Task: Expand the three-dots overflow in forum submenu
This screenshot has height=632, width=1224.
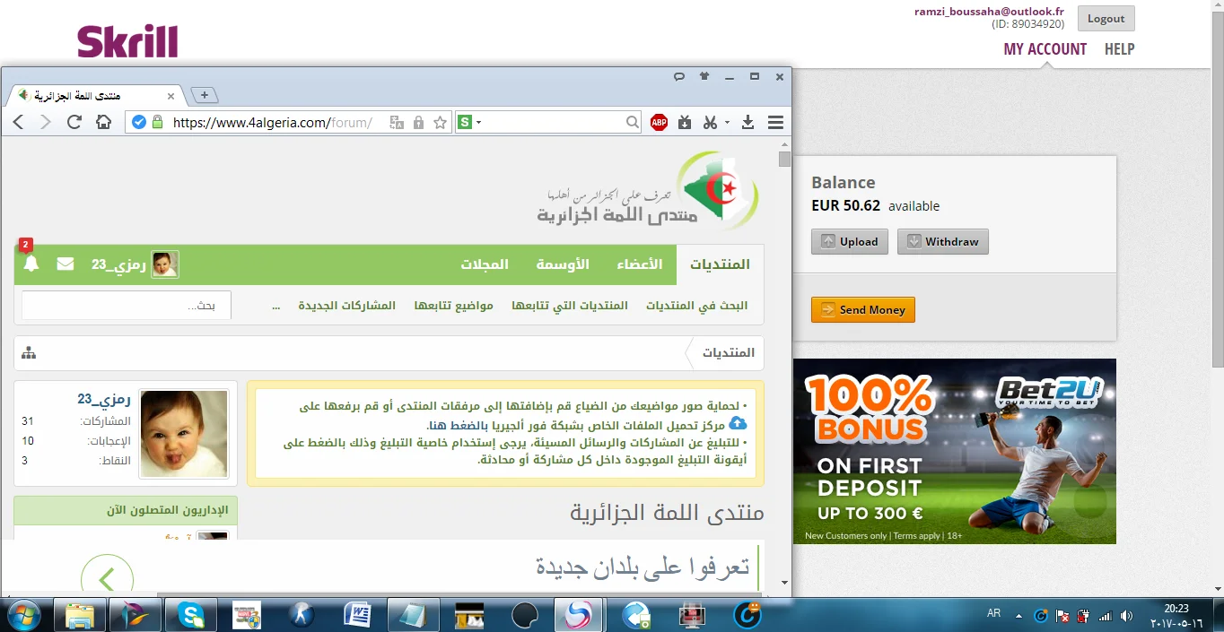Action: 276,306
